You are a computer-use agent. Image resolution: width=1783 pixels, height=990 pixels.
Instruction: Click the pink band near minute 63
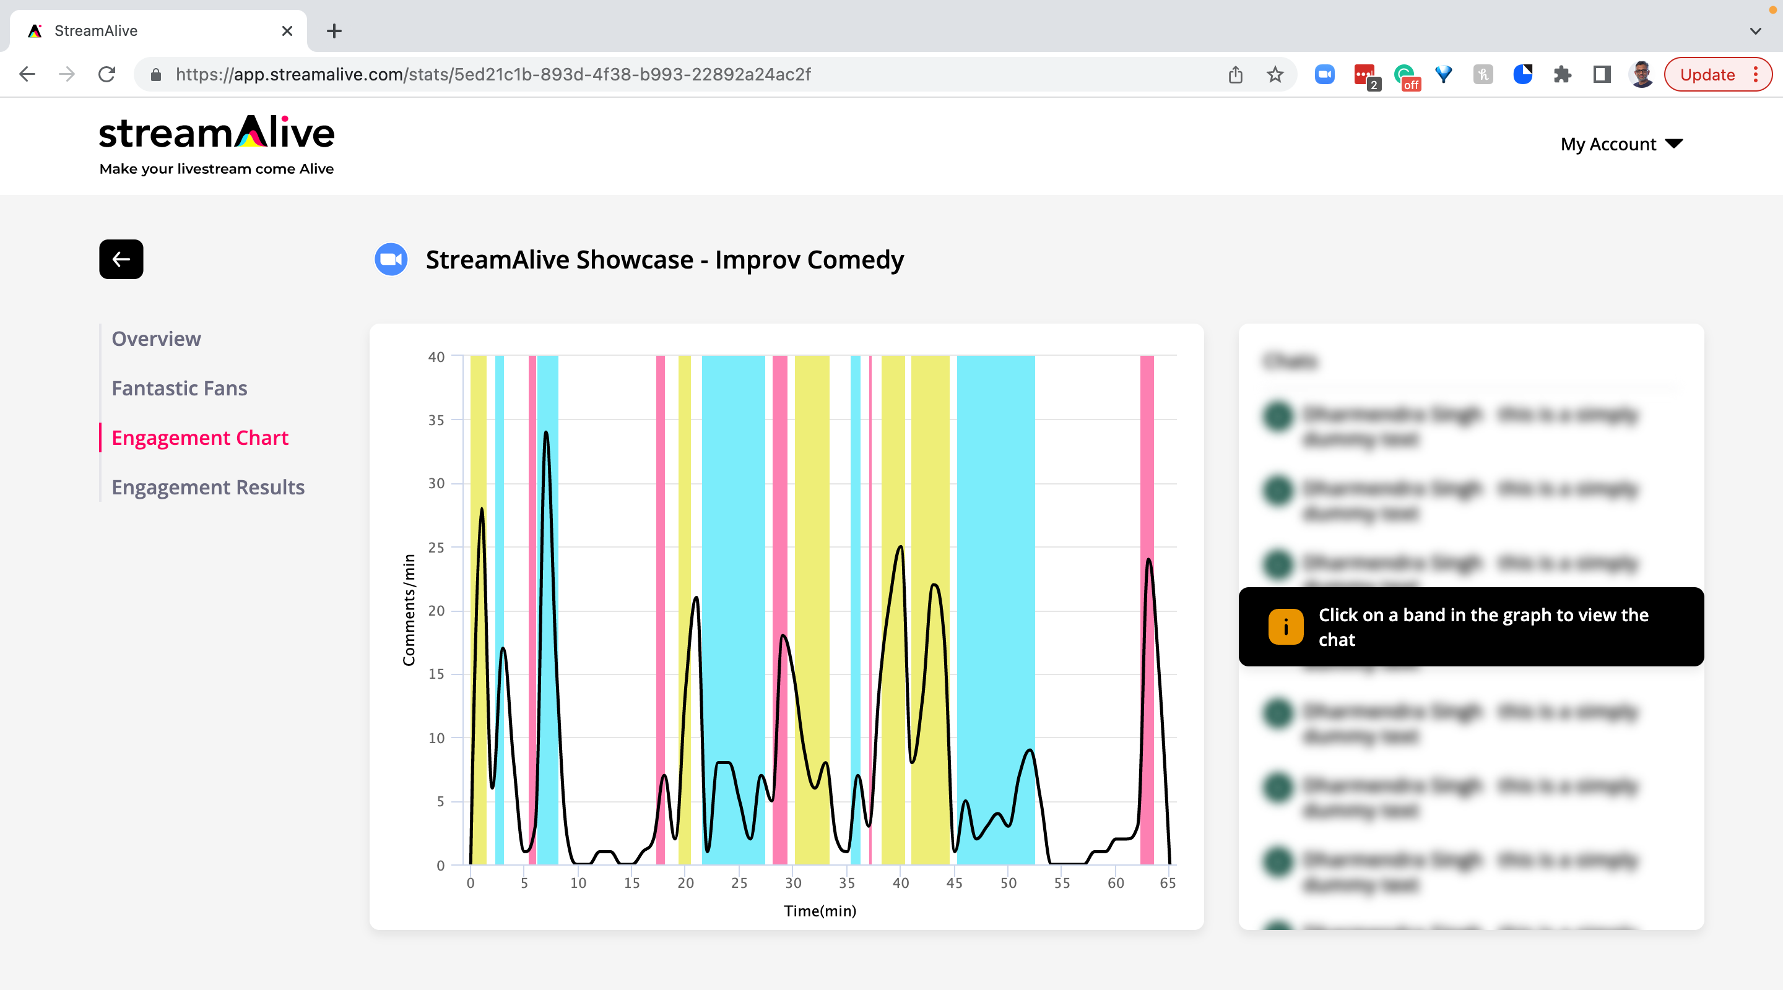click(x=1147, y=609)
